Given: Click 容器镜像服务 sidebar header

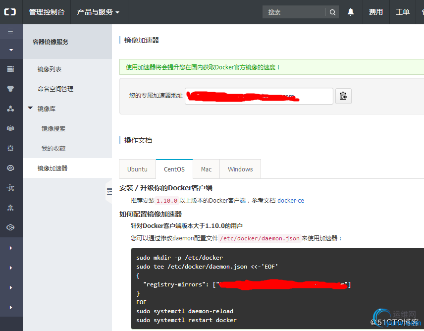Looking at the screenshot, I should (51, 42).
